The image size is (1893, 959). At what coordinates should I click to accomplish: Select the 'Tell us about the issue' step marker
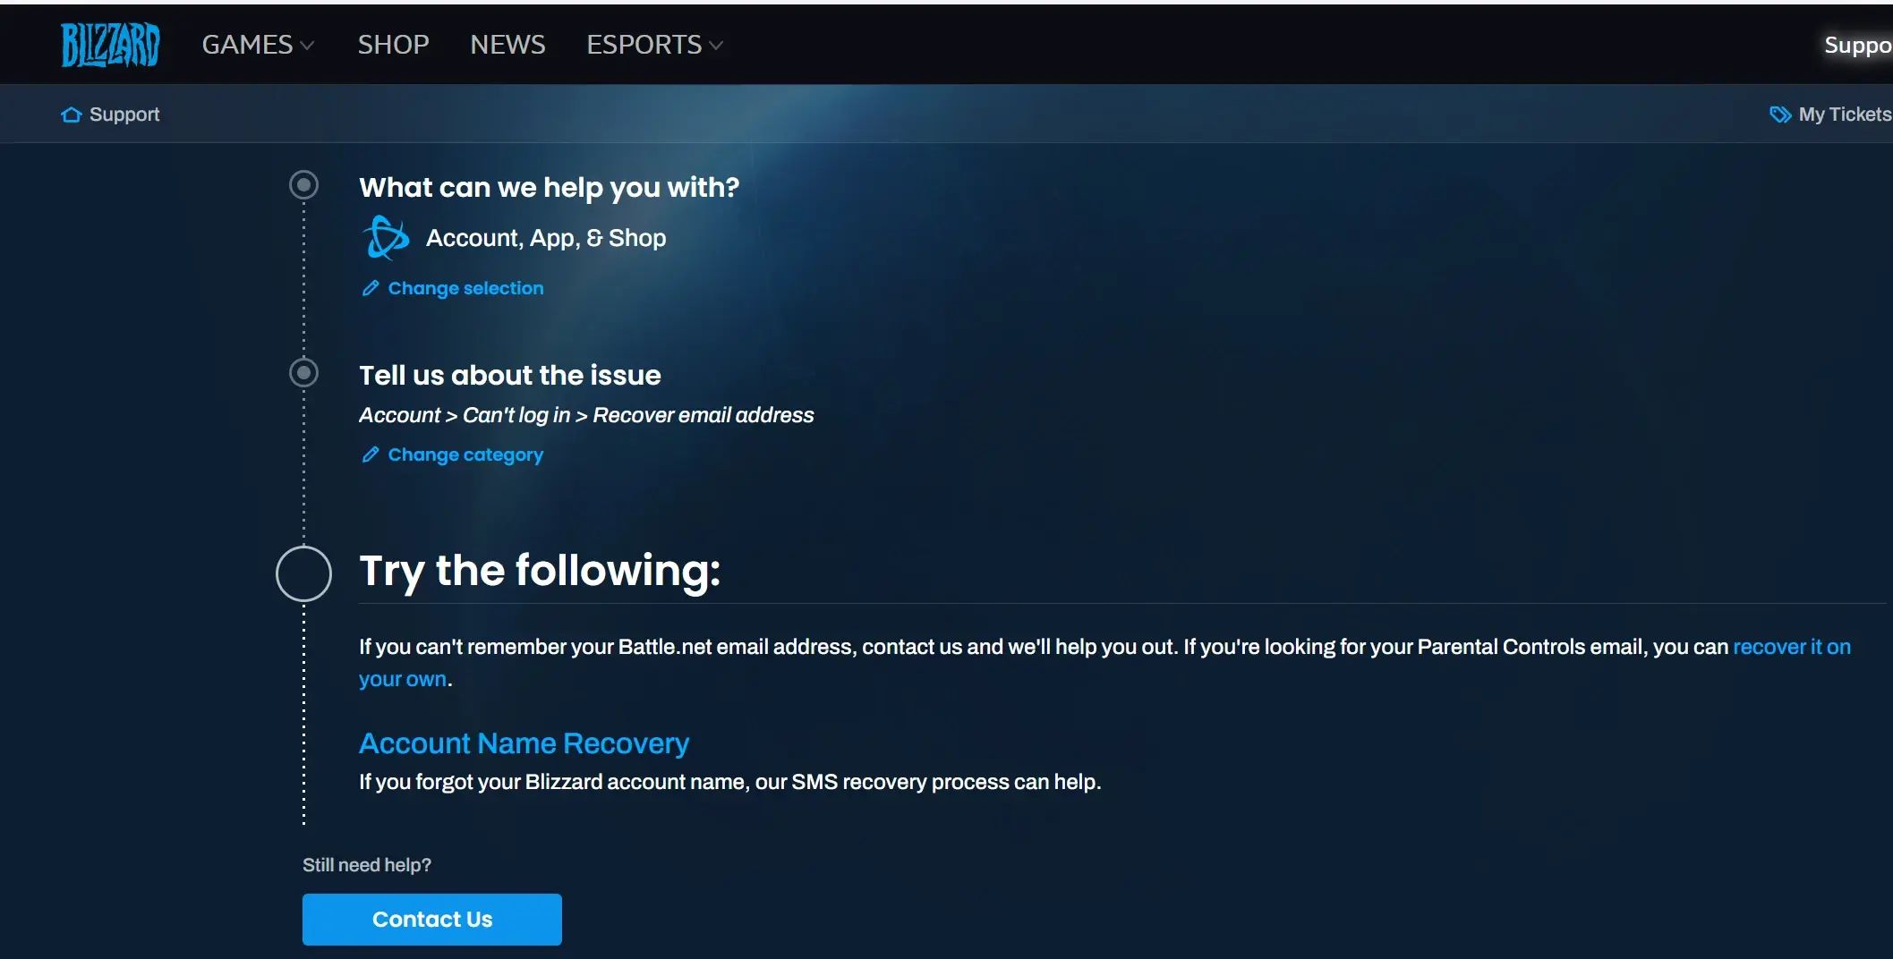coord(303,372)
